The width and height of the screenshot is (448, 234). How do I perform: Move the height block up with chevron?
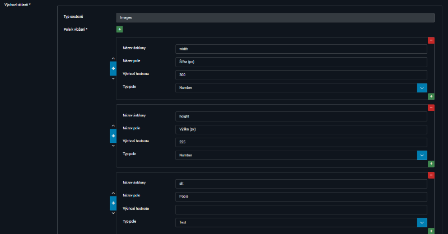pos(113,126)
